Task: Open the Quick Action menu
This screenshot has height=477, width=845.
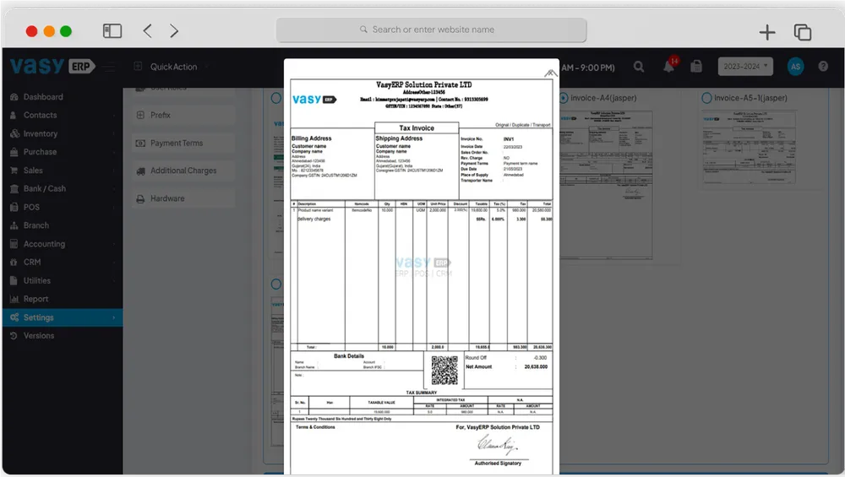Action: click(173, 67)
